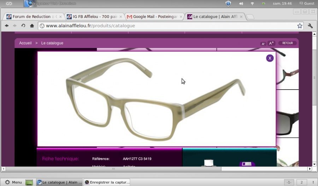Close the glasses image popup with X
Viewport: 318px width, 186px height.
point(270,58)
